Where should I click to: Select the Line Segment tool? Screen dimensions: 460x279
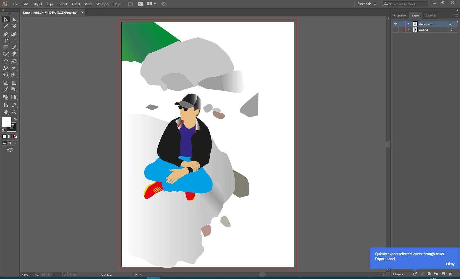point(14,41)
